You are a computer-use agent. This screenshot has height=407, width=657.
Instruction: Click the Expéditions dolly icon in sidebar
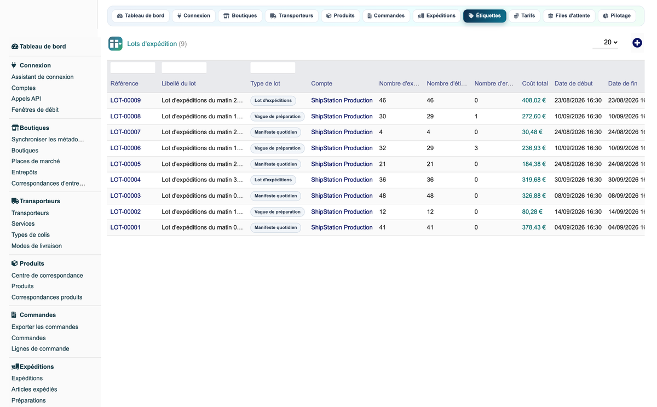pos(15,366)
